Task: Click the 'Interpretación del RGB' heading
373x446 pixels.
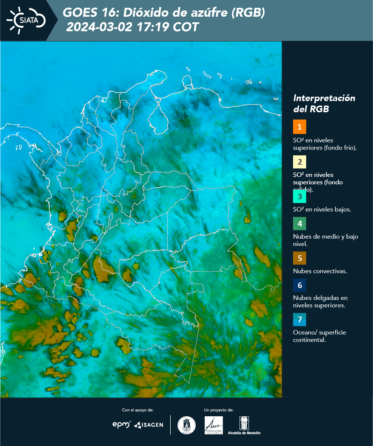Action: pos(324,104)
